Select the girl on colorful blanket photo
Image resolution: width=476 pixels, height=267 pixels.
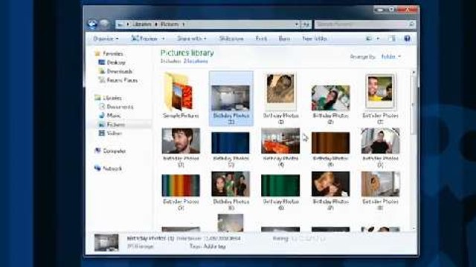(330, 98)
